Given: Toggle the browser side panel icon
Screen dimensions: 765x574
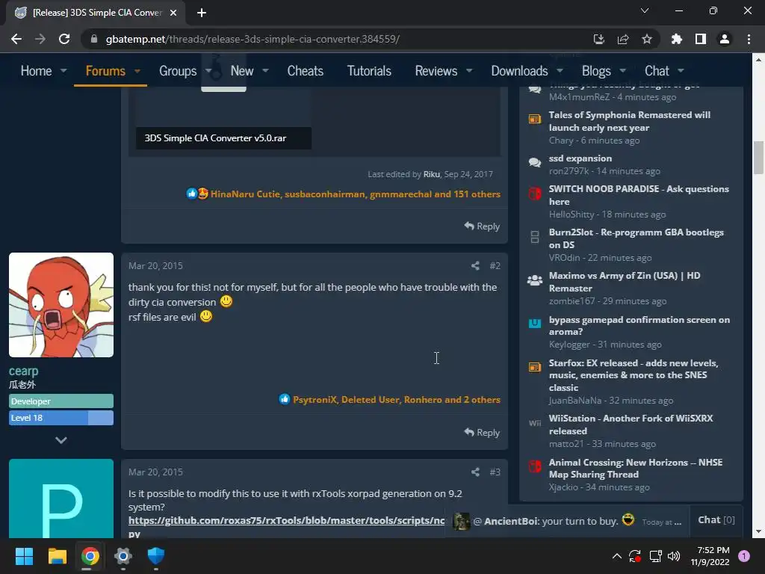Looking at the screenshot, I should (700, 39).
